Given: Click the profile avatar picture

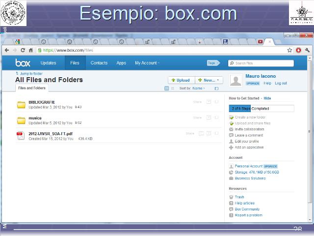Looking at the screenshot, I should 235,80.
